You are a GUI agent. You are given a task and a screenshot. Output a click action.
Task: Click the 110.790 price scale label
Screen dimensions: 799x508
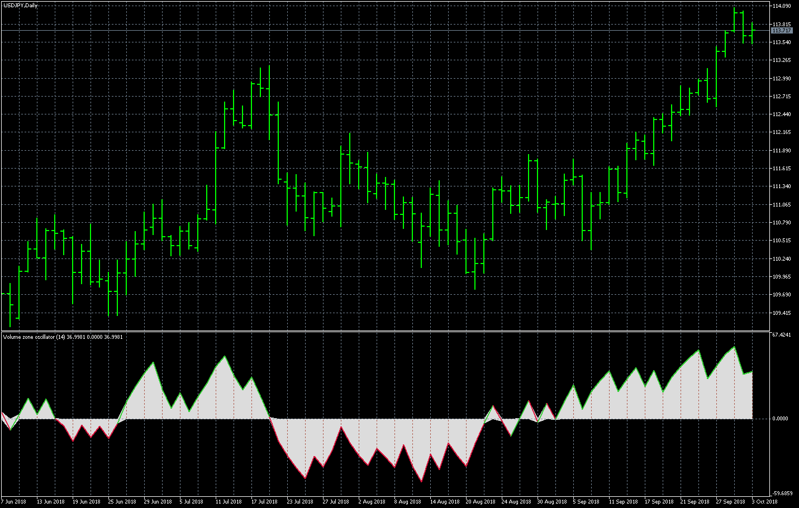782,223
